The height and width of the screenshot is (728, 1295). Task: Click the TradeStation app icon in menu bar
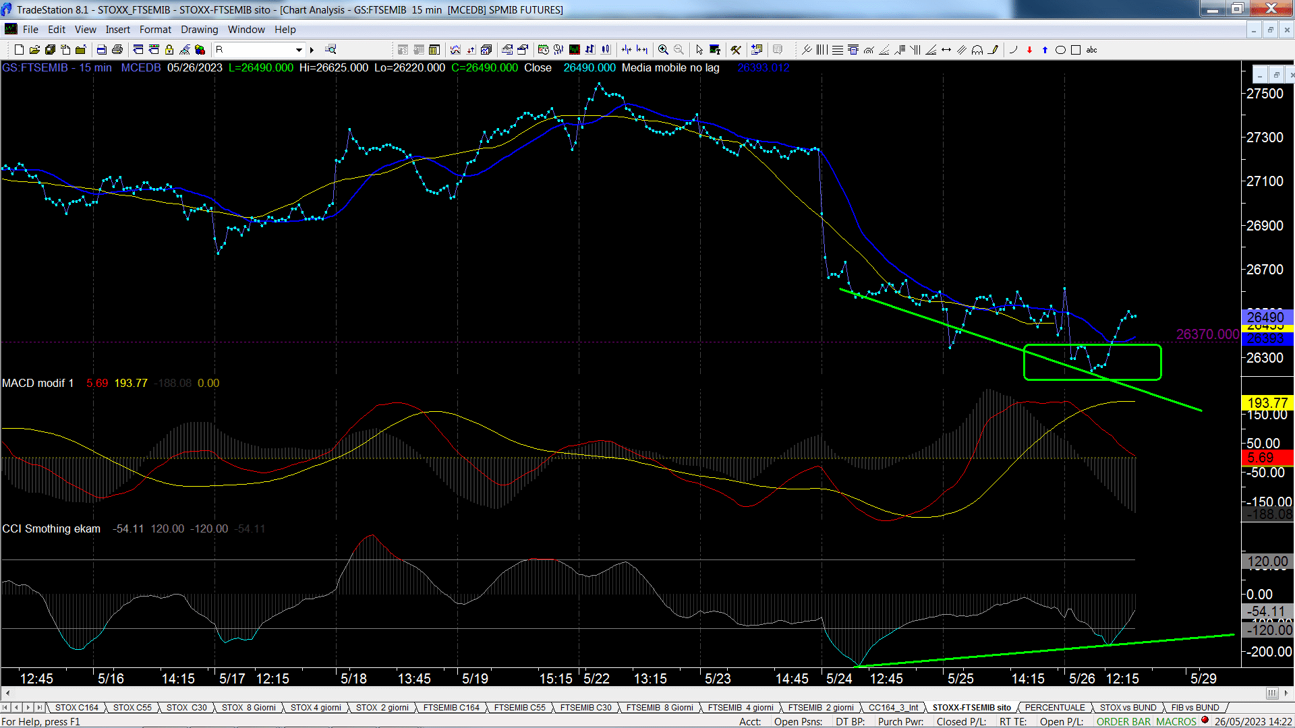pos(11,29)
